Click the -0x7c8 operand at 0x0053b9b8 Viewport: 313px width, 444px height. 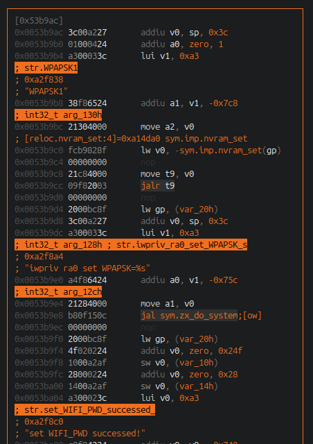tap(223, 103)
